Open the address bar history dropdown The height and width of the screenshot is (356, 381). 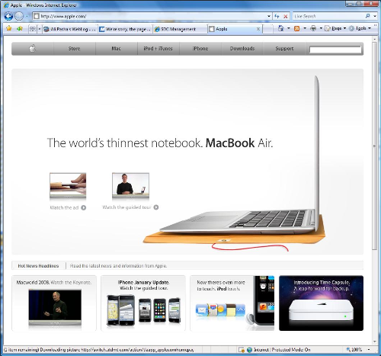tap(269, 16)
